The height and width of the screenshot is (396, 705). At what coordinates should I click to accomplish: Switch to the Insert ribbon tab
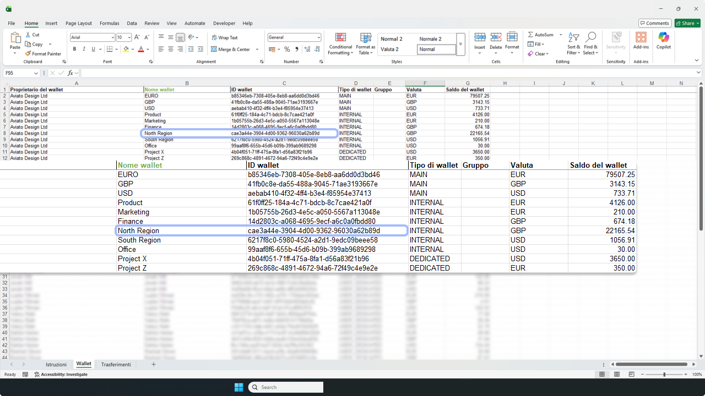point(51,23)
